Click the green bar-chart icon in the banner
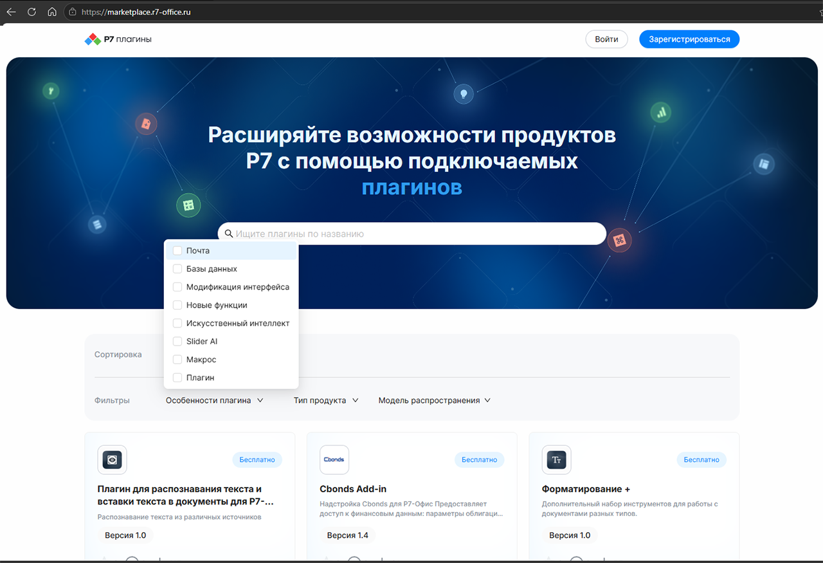Image resolution: width=823 pixels, height=563 pixels. pyautogui.click(x=661, y=112)
